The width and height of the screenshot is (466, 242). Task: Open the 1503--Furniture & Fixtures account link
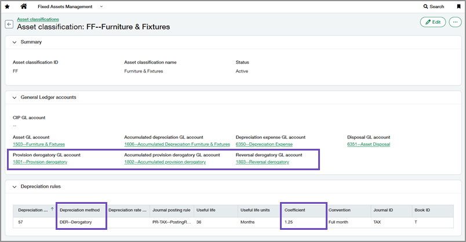tap(39, 144)
